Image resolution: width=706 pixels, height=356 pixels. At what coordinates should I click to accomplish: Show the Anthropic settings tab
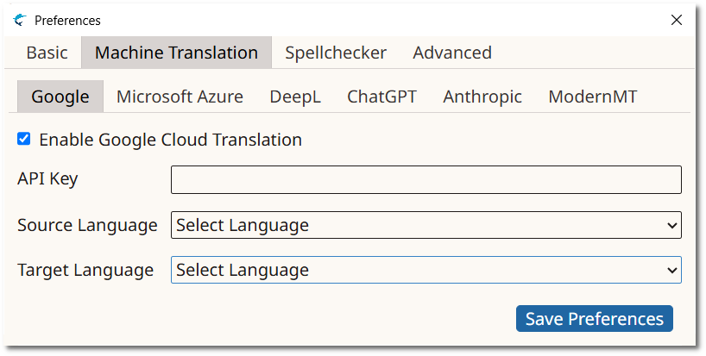coord(482,97)
